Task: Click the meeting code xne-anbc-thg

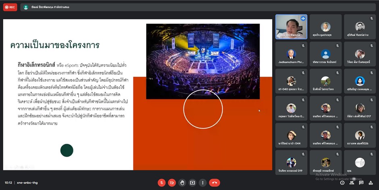Action: click(26, 183)
